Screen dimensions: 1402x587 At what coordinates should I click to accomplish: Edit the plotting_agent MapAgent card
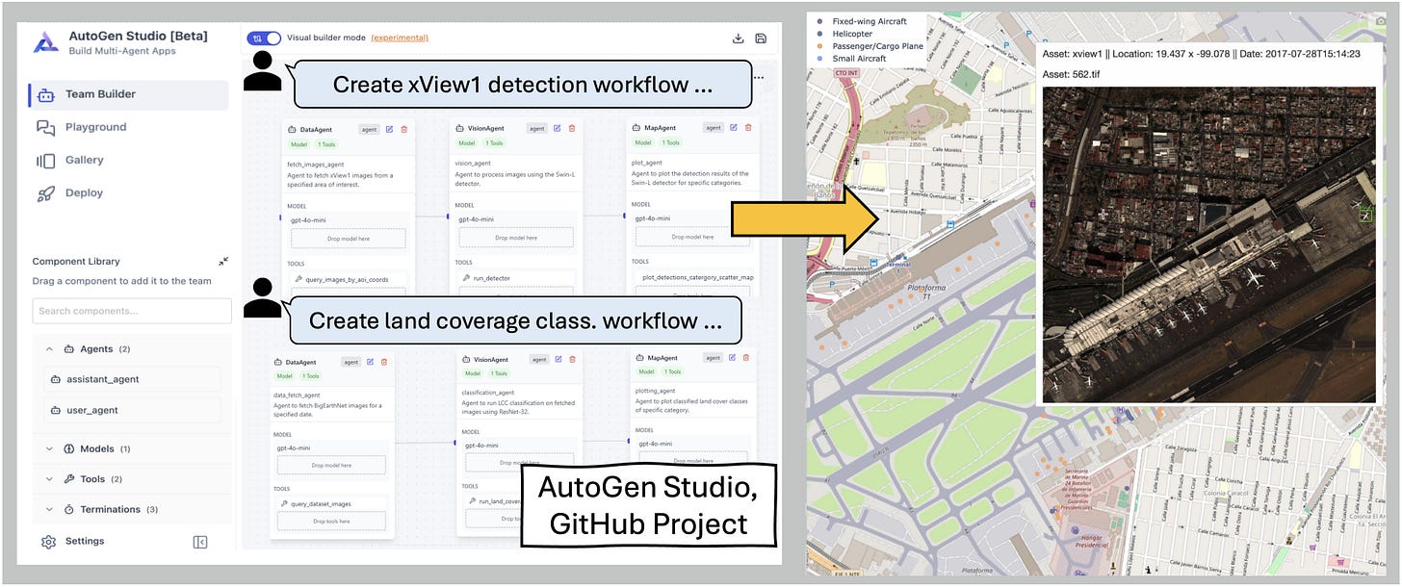(733, 357)
